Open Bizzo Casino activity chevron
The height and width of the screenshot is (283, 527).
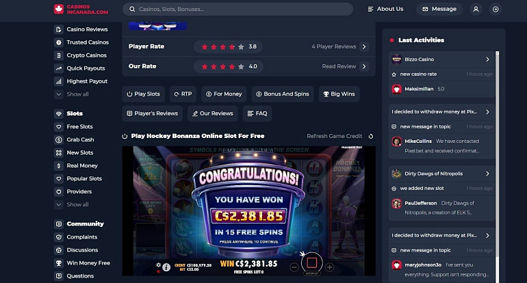click(487, 59)
